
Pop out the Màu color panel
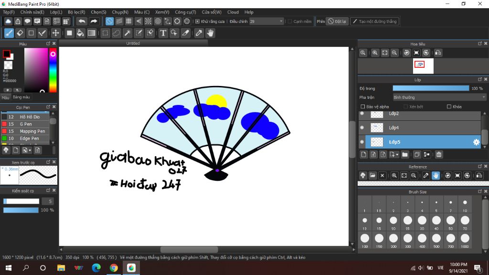coord(48,43)
